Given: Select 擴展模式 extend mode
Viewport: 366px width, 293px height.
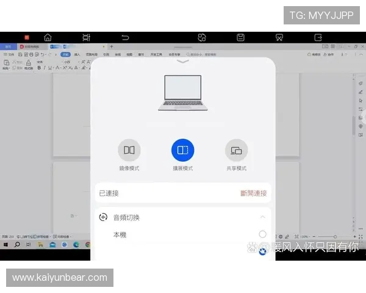Looking at the screenshot, I should (x=183, y=150).
